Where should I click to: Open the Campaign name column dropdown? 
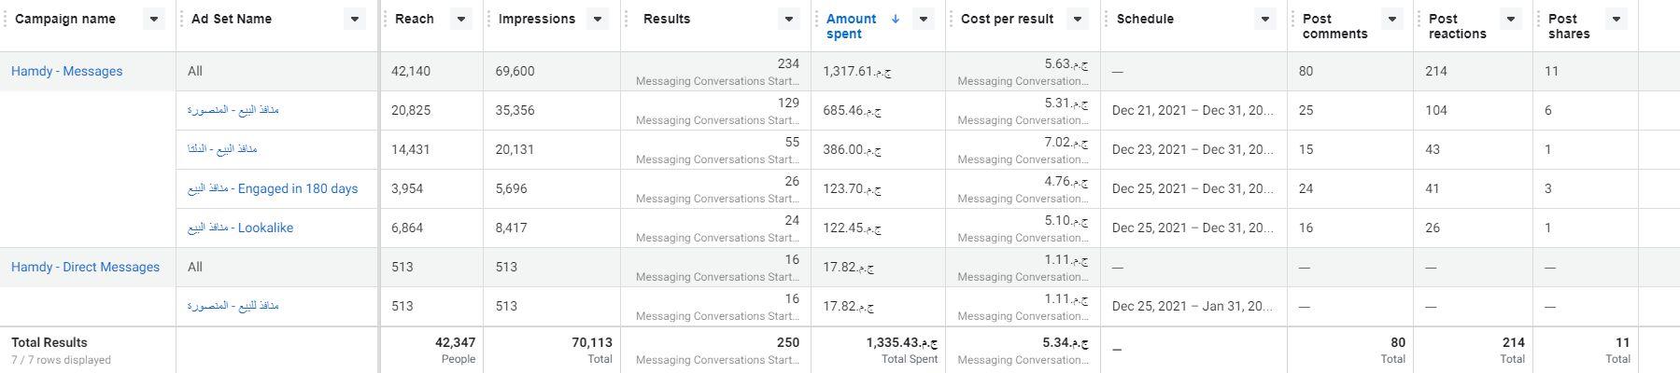click(x=154, y=19)
